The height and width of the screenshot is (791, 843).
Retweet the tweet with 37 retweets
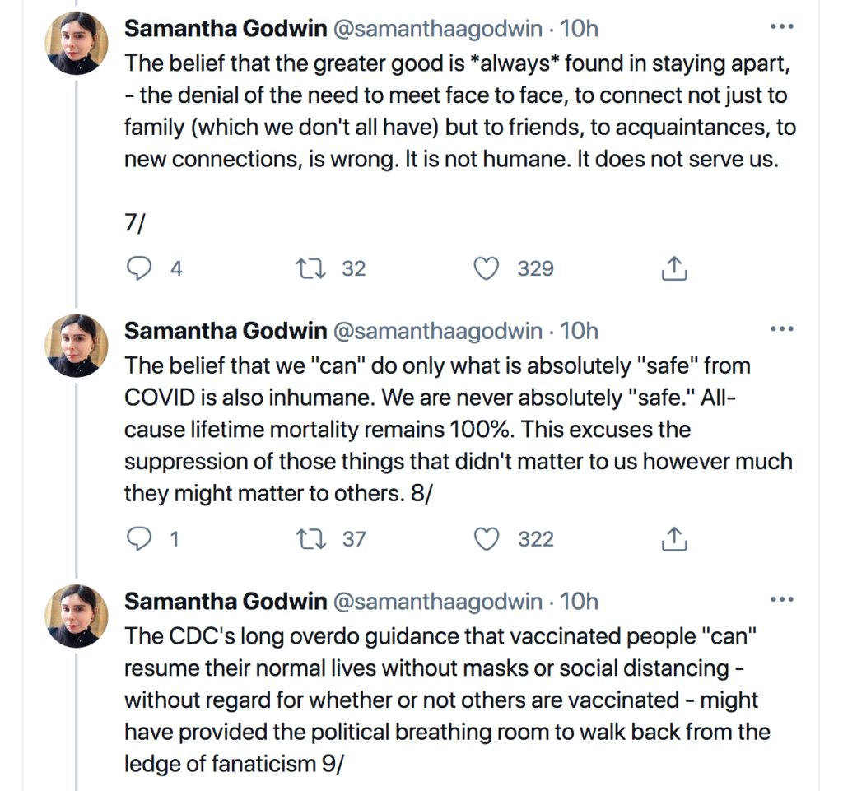click(x=313, y=539)
